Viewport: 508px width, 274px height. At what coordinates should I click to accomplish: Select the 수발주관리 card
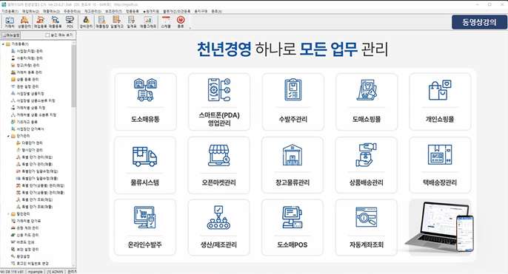pyautogui.click(x=293, y=102)
